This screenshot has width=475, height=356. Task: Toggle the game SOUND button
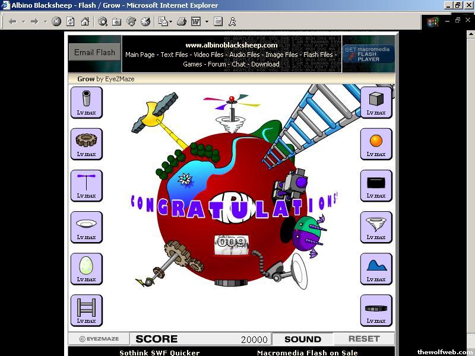click(302, 339)
